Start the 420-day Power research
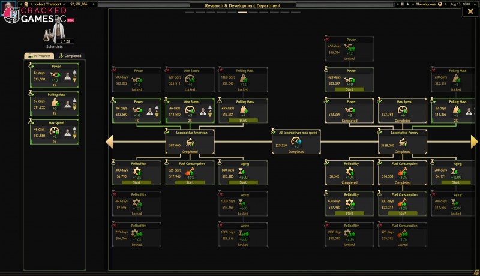 tap(350, 89)
